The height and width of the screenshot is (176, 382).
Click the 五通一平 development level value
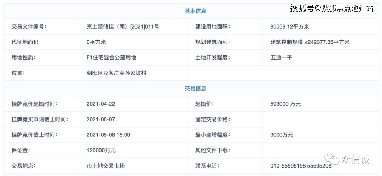[281, 57]
